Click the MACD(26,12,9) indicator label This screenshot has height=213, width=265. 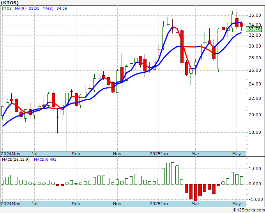[x=16, y=160]
